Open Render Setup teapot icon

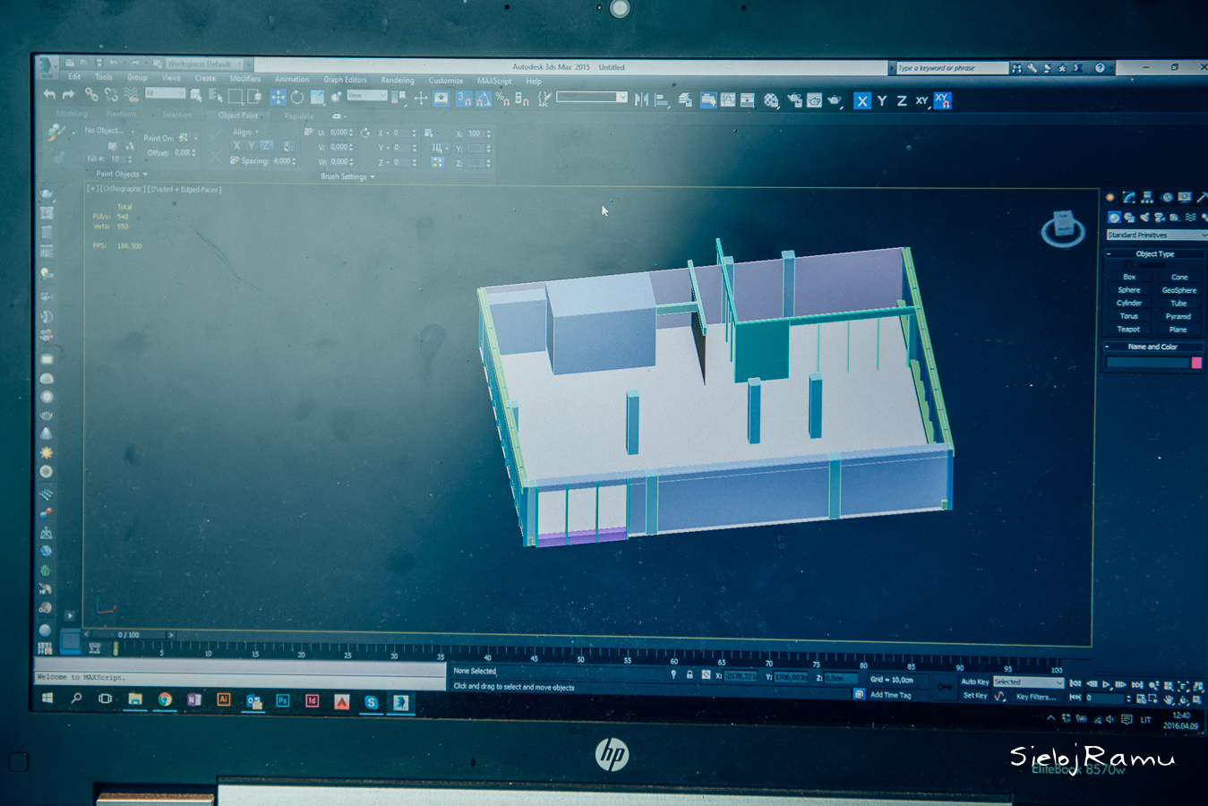pyautogui.click(x=794, y=101)
